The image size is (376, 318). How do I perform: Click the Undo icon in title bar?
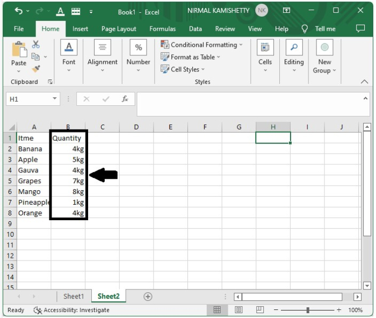pos(18,11)
